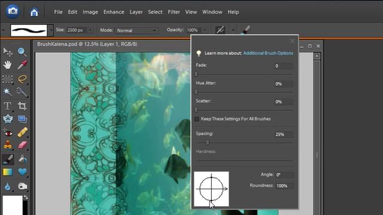Select the Spot Healing bandage tool
Screen dimensions: 383x215
coord(22,133)
